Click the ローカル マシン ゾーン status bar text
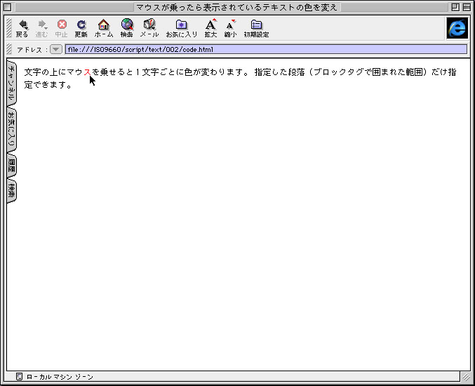 60,377
